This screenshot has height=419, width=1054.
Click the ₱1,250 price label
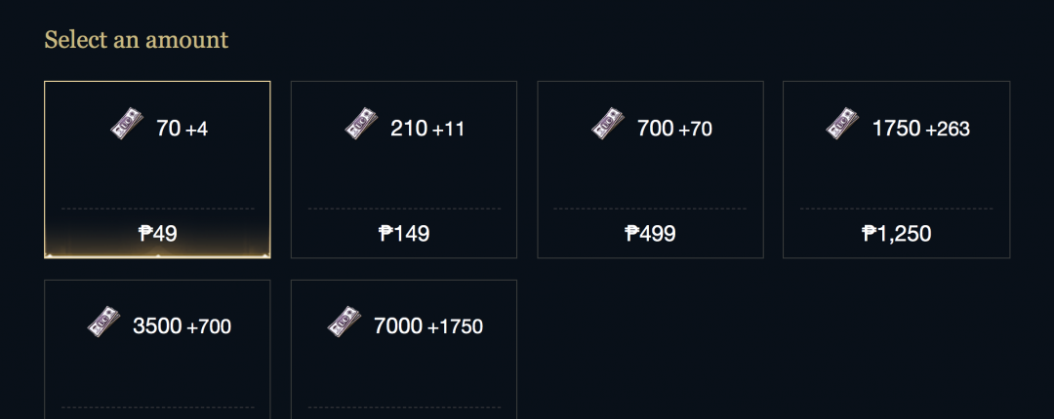[x=897, y=234]
